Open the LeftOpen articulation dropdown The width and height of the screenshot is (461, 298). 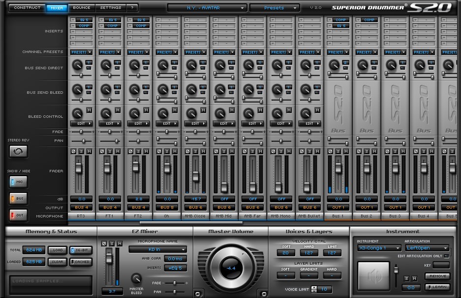(x=427, y=248)
